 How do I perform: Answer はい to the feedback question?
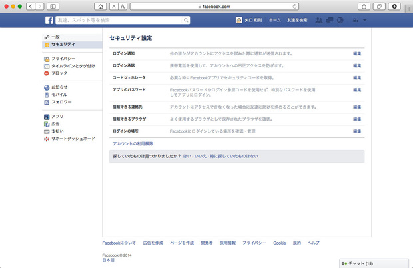click(187, 156)
